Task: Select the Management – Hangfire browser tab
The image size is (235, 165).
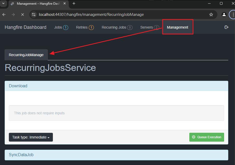Action: [x=38, y=4]
